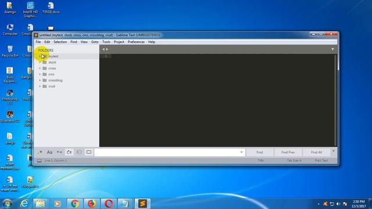Open the Help menu

[152, 42]
